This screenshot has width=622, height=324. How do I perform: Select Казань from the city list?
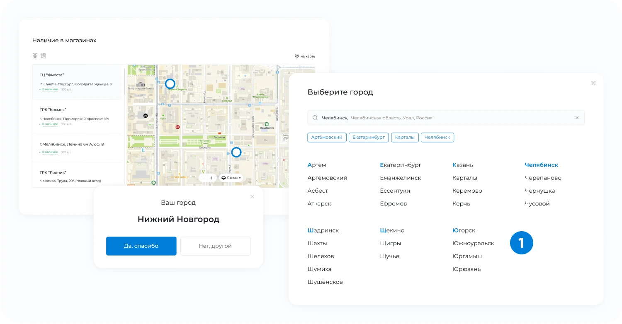[x=462, y=165]
